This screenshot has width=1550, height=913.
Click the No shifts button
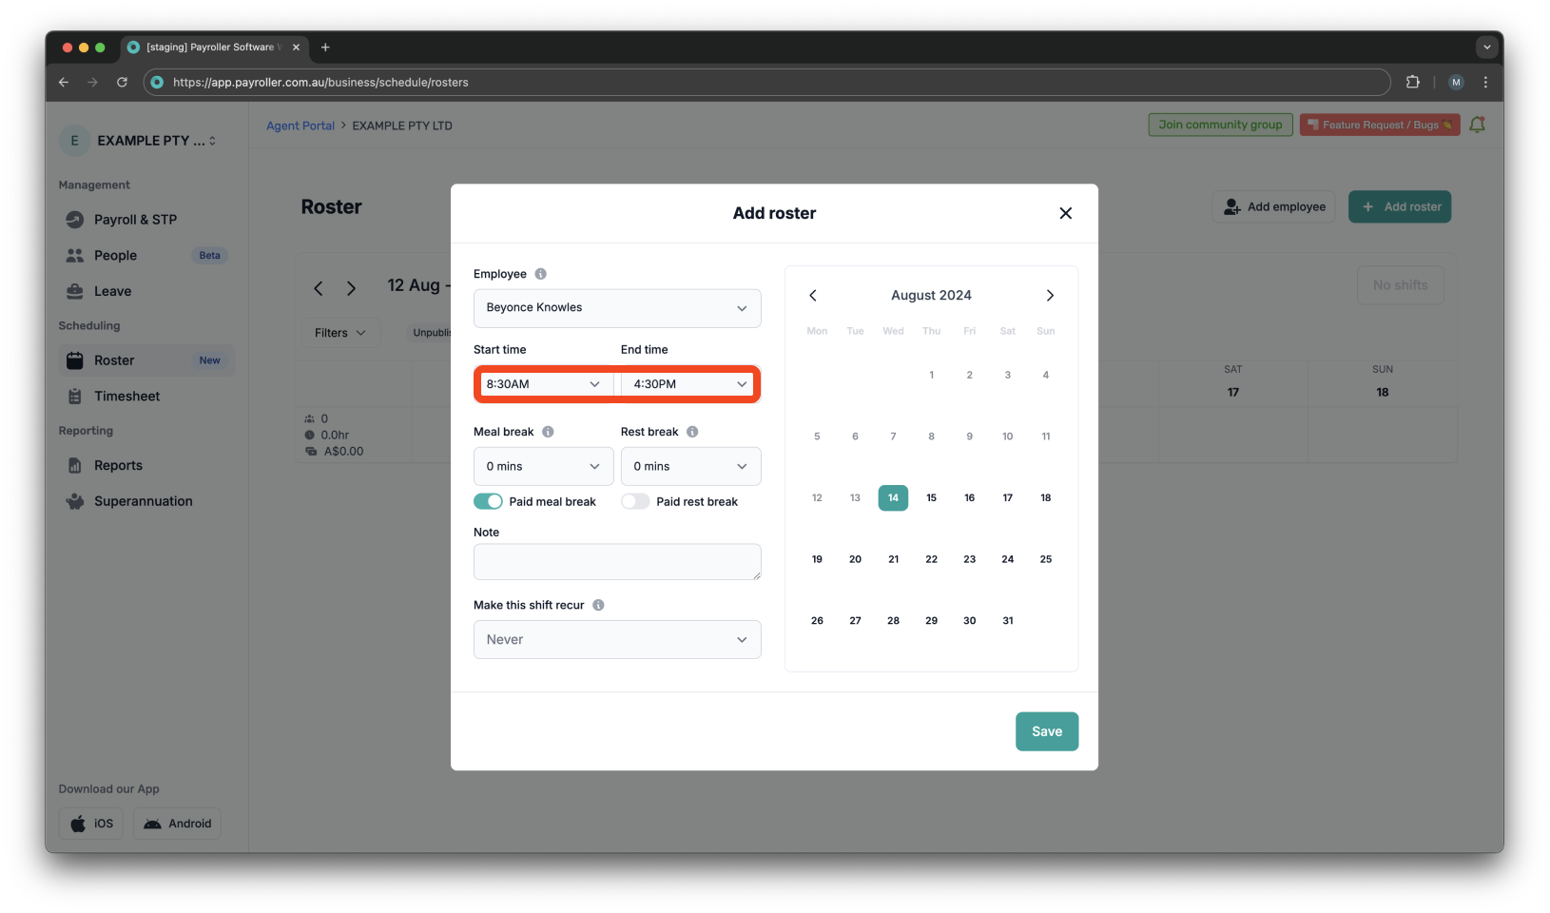coord(1400,285)
